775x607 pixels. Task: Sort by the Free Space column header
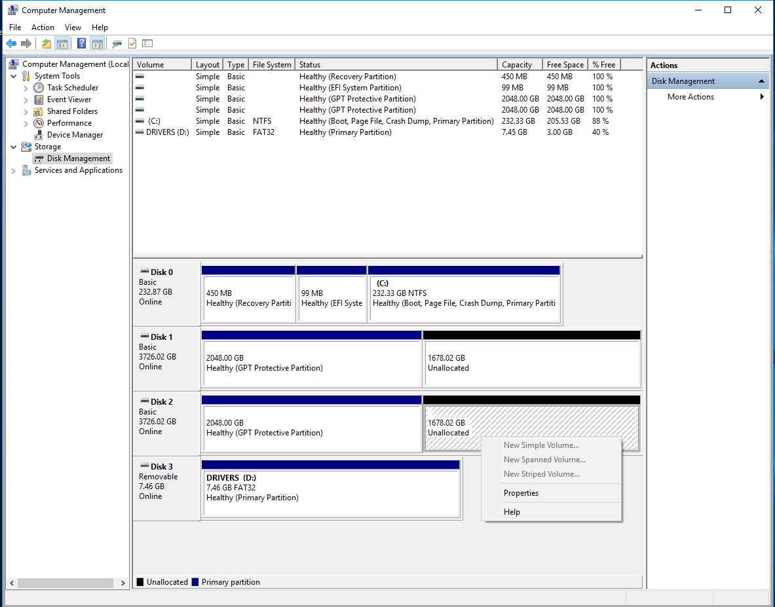coord(565,65)
